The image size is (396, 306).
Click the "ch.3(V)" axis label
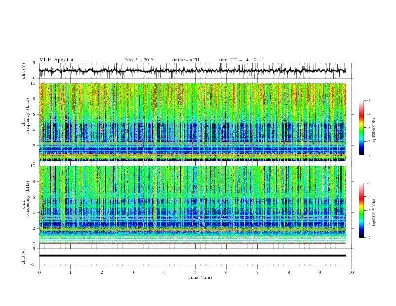pos(24,257)
